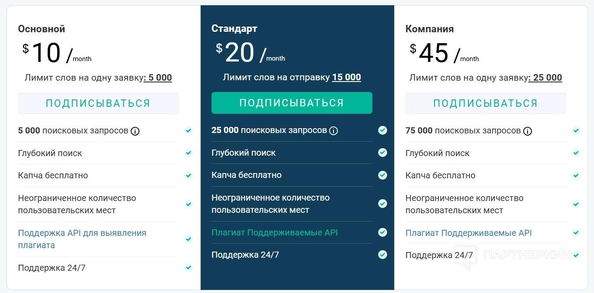
Task: Click Компания plan's Глубокий поиск checkmark
Action: (576, 153)
